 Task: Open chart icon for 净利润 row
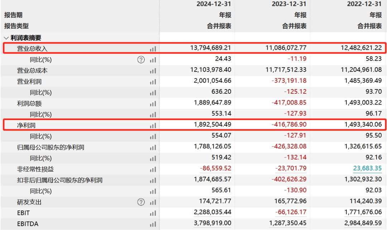tap(153, 126)
